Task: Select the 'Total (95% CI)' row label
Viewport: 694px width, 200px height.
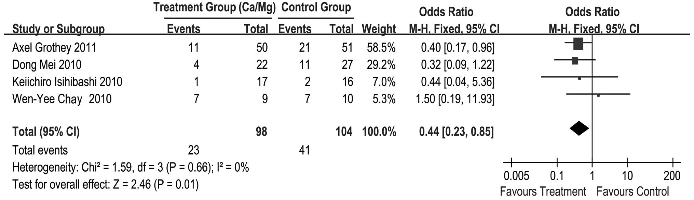Action: tap(46, 132)
